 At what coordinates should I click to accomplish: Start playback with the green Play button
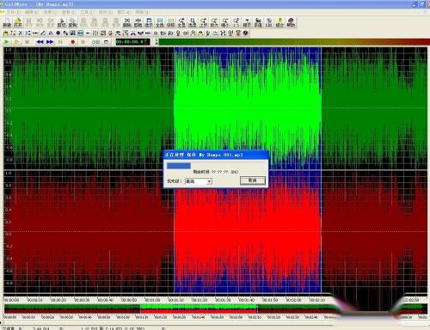[6, 42]
